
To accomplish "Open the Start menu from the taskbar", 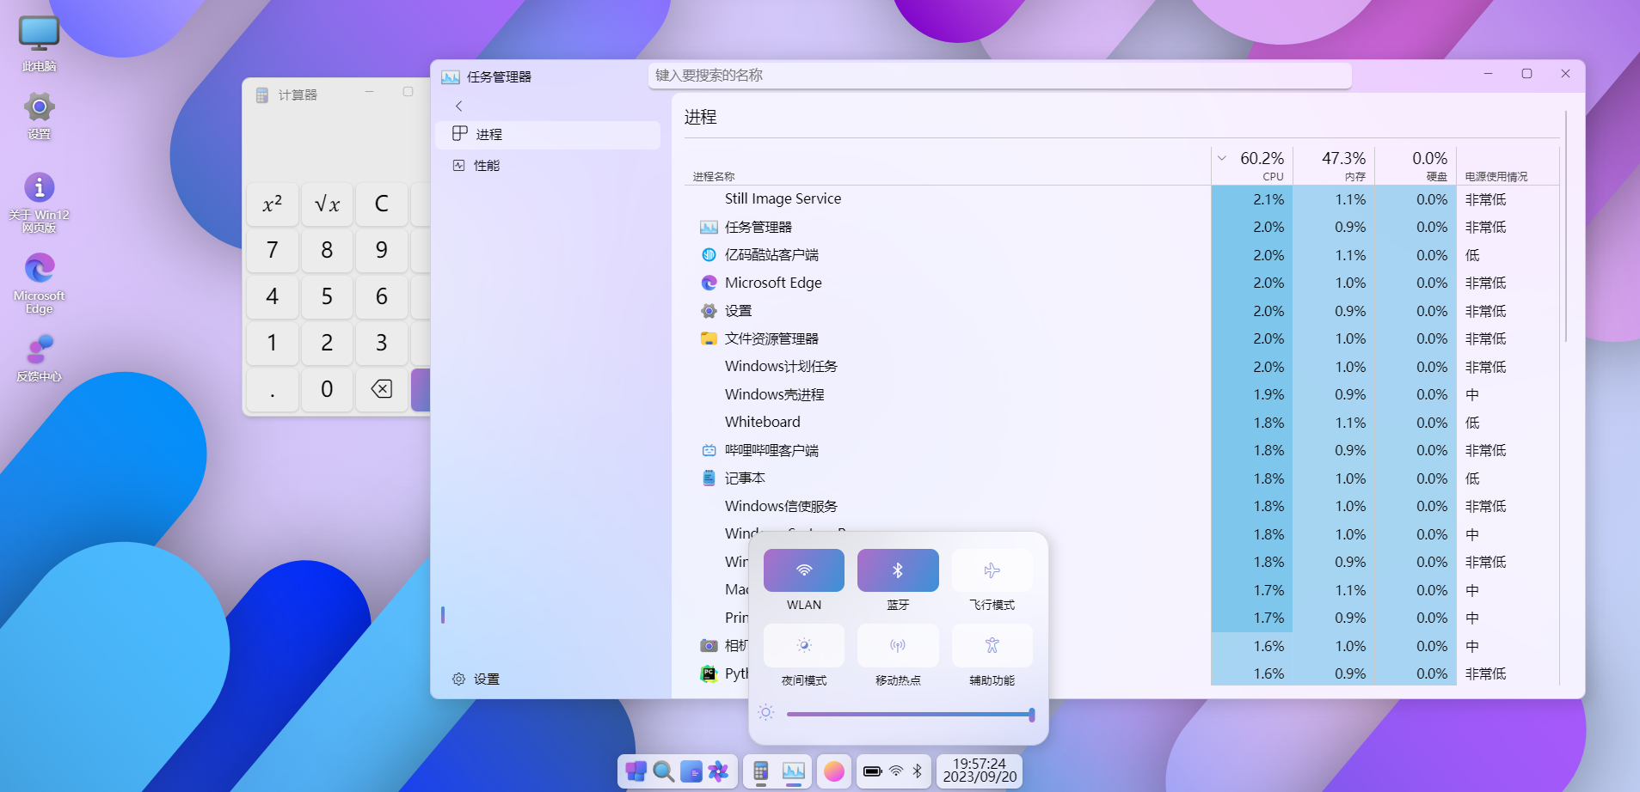I will (x=636, y=771).
